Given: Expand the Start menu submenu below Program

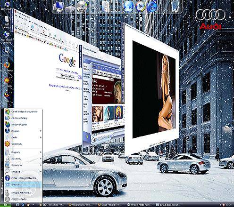Looking at the screenshot, I should 23,137.
